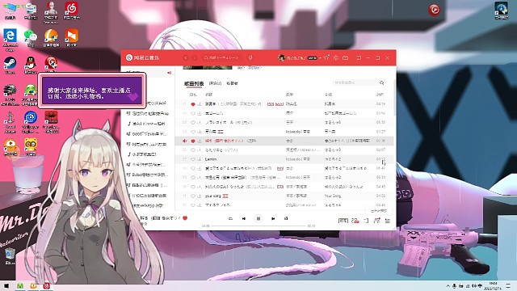
Task: Like the track your song with heart
Action: point(193,196)
